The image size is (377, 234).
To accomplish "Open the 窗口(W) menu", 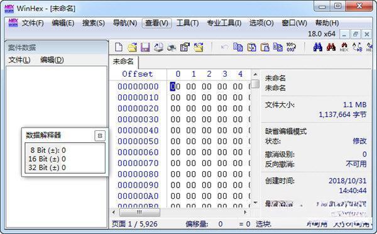I will 294,23.
